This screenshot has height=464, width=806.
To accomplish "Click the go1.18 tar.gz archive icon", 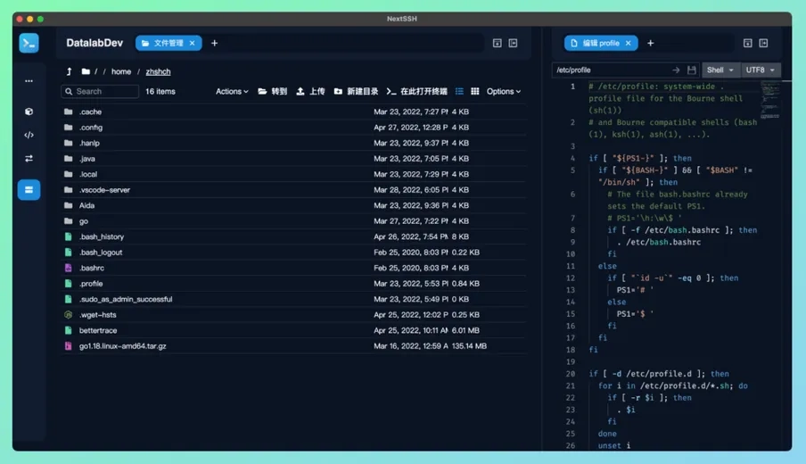I will click(x=69, y=346).
